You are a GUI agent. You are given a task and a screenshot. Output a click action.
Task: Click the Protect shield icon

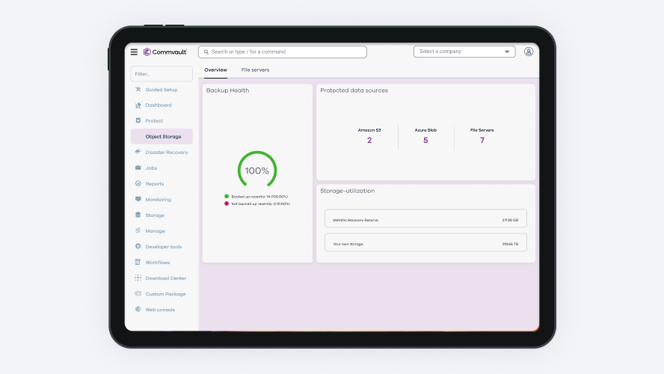138,120
